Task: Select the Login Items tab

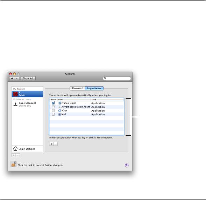Action: click(x=94, y=88)
